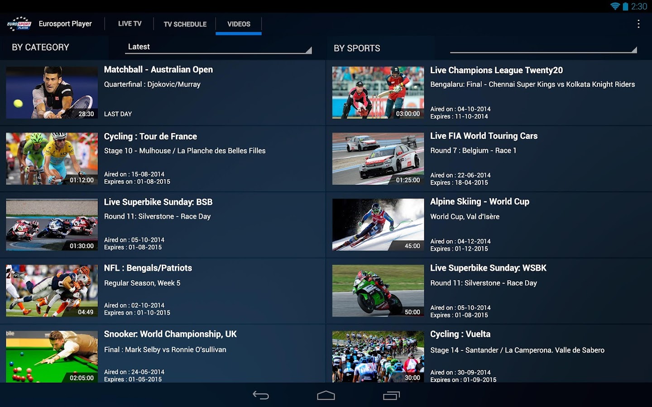Tap the Eurosport Player logo icon
652x407 pixels.
[x=19, y=24]
